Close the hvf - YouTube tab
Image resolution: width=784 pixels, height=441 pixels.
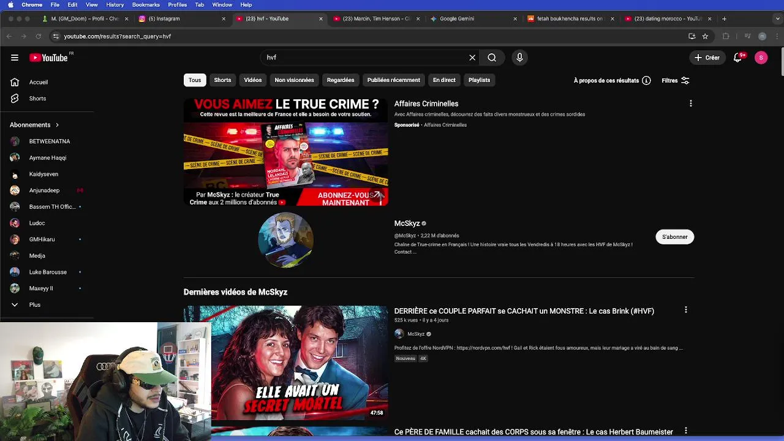point(320,19)
